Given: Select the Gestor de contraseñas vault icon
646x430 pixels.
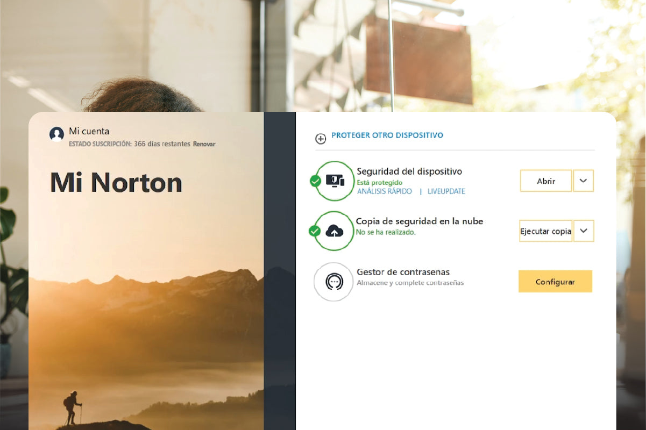Looking at the screenshot, I should [334, 281].
